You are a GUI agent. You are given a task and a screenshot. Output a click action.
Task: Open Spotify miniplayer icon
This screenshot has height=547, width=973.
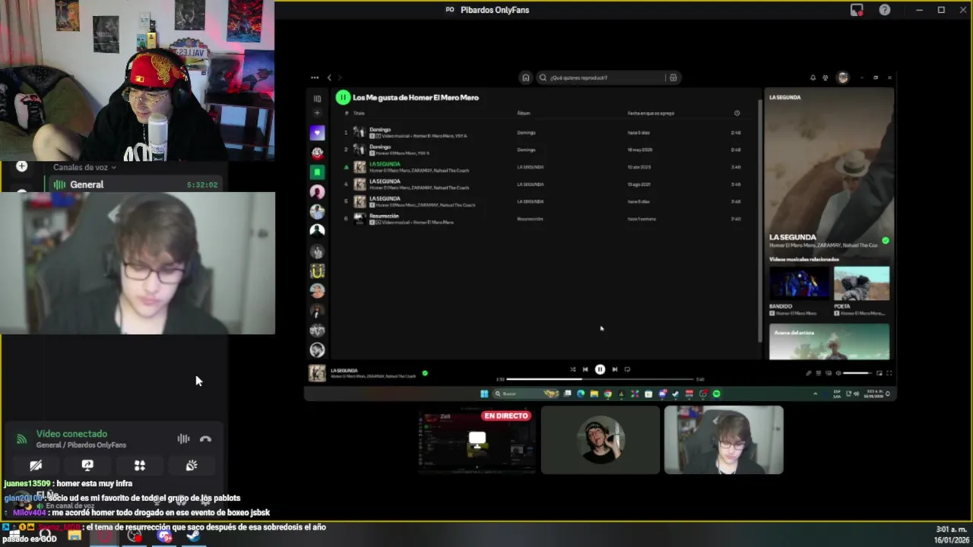(880, 373)
